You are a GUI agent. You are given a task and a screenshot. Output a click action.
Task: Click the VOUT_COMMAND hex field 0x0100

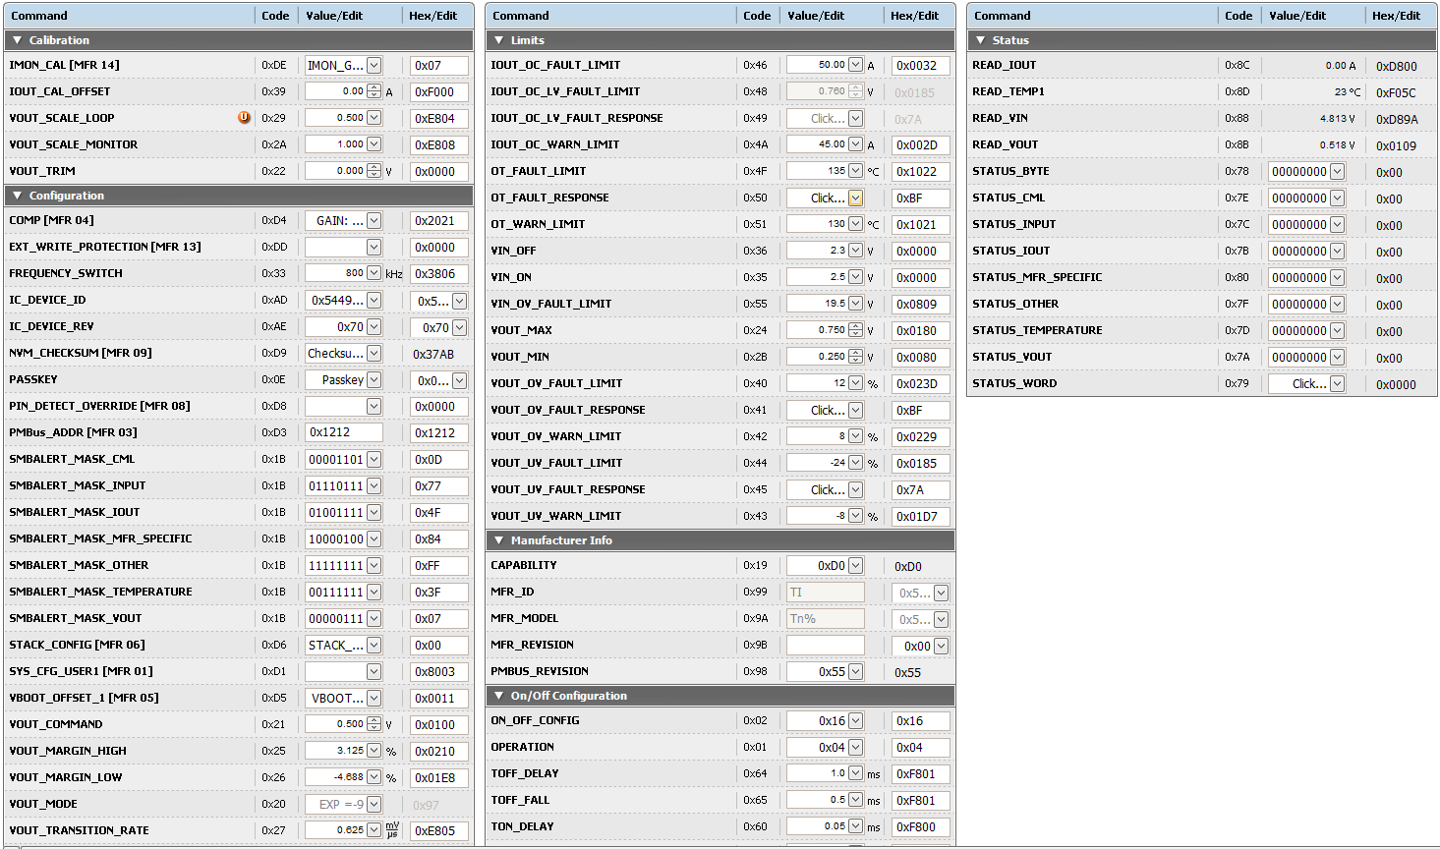(x=438, y=724)
